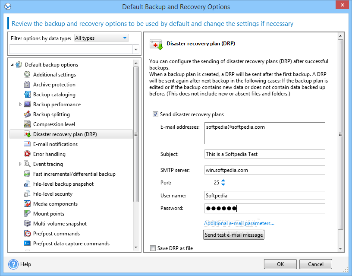Click the Default backup options gear icon
This screenshot has height=276, width=352.
pos(19,64)
